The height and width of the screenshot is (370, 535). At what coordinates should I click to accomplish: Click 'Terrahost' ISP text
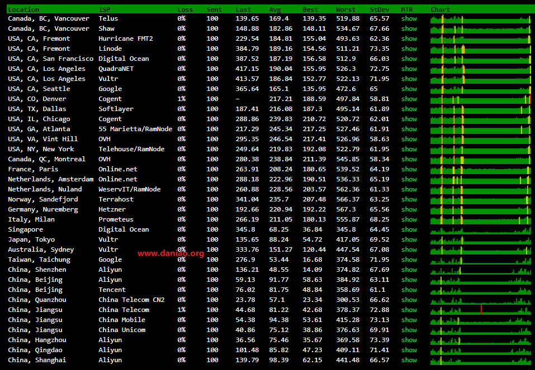pyautogui.click(x=116, y=199)
